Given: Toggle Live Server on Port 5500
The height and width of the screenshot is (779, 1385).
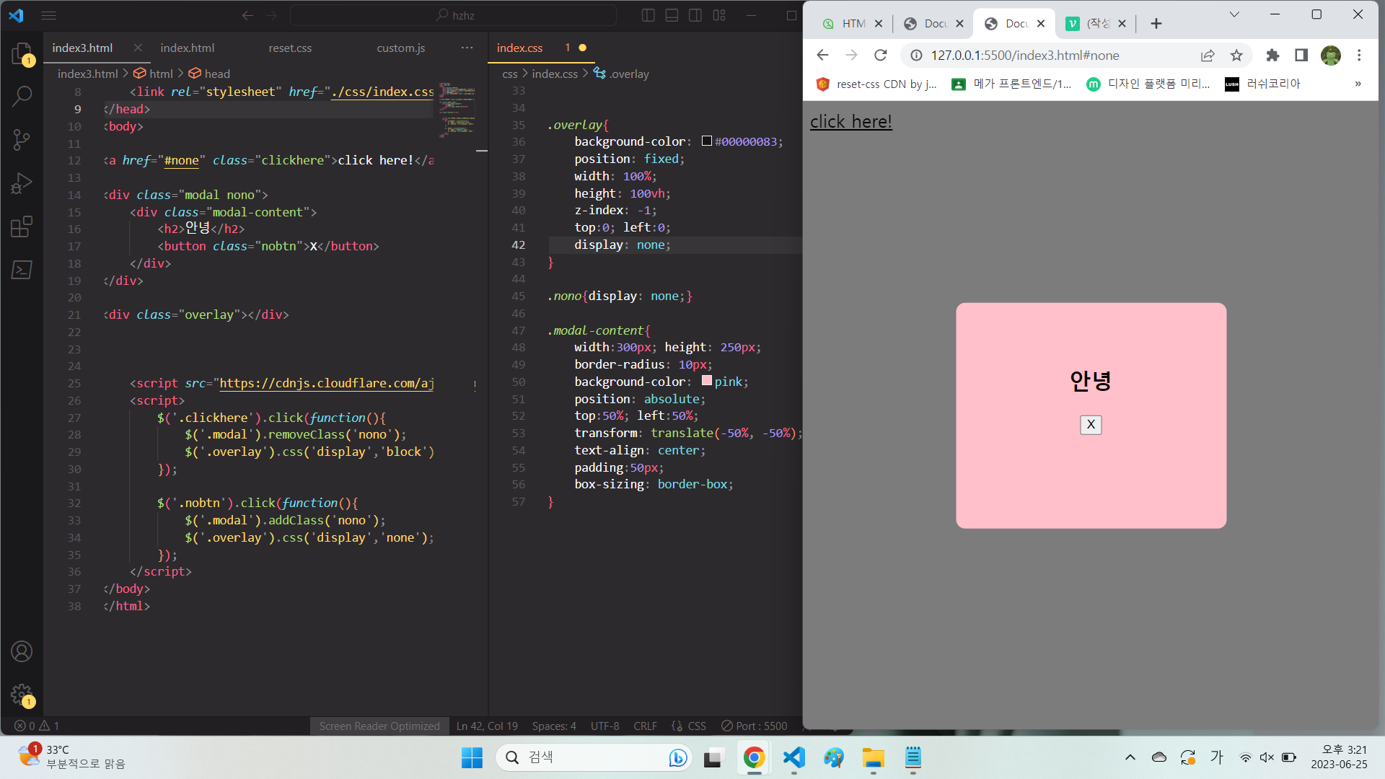Looking at the screenshot, I should [x=755, y=726].
